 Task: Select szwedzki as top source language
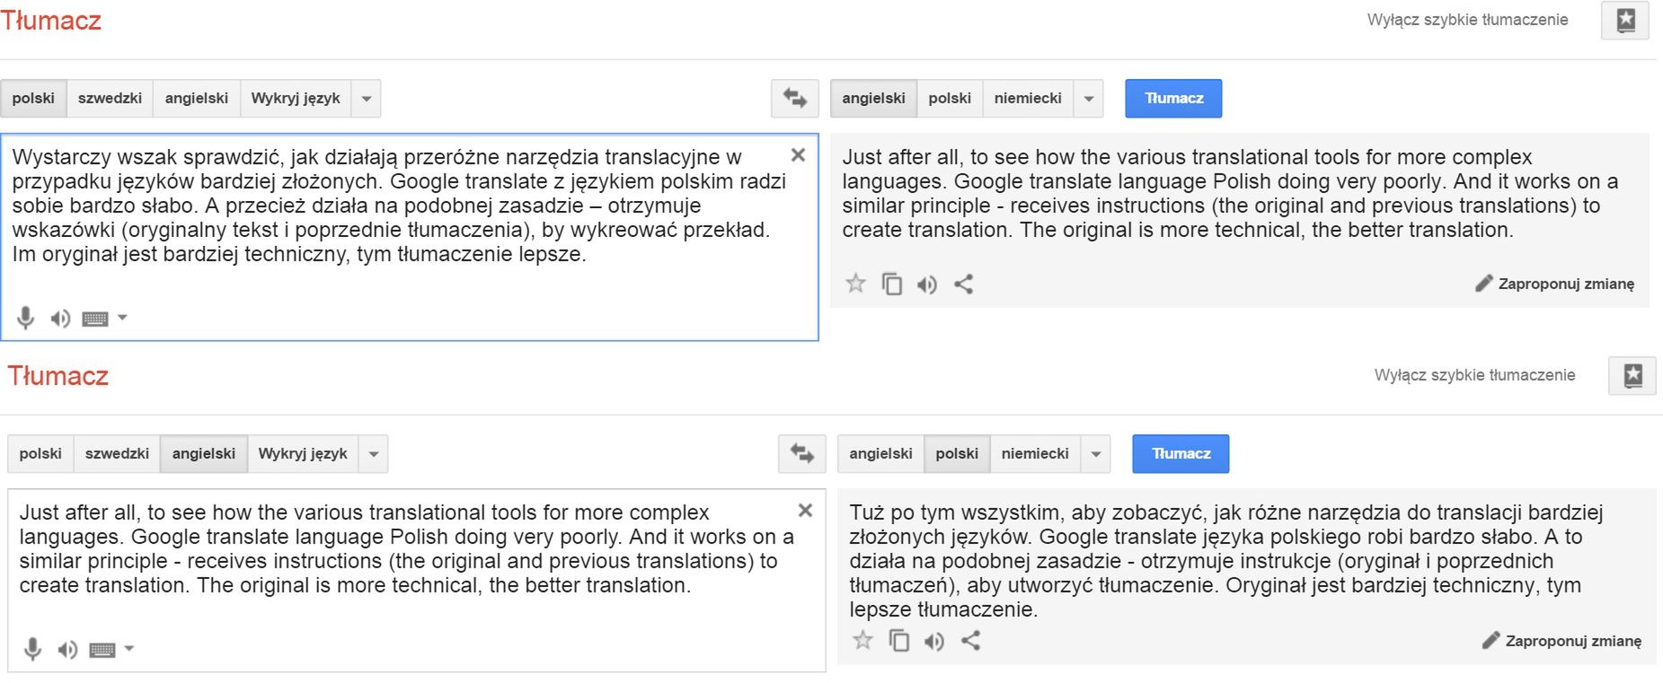point(110,99)
